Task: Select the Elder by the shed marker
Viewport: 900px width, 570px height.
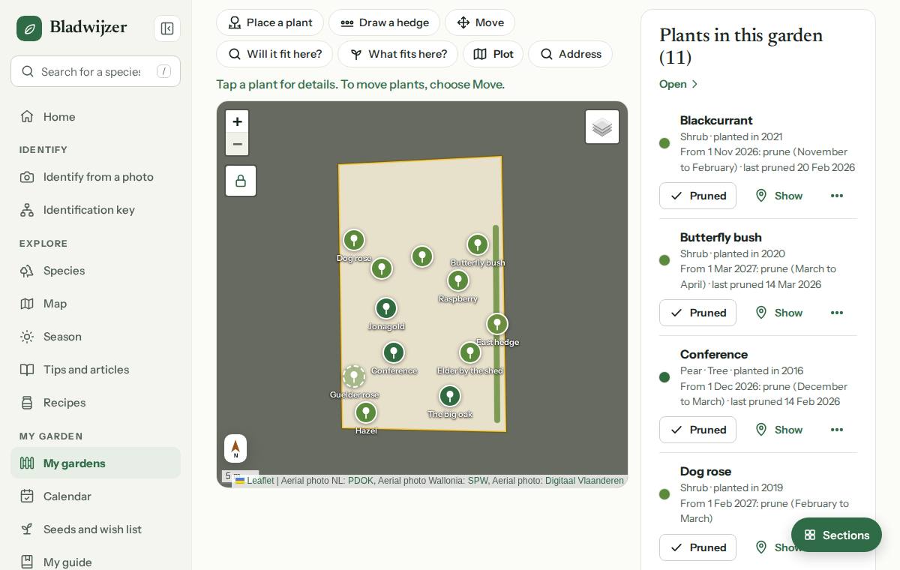Action: tap(470, 352)
